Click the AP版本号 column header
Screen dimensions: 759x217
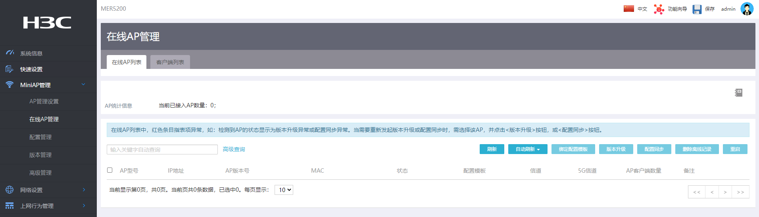pos(237,171)
